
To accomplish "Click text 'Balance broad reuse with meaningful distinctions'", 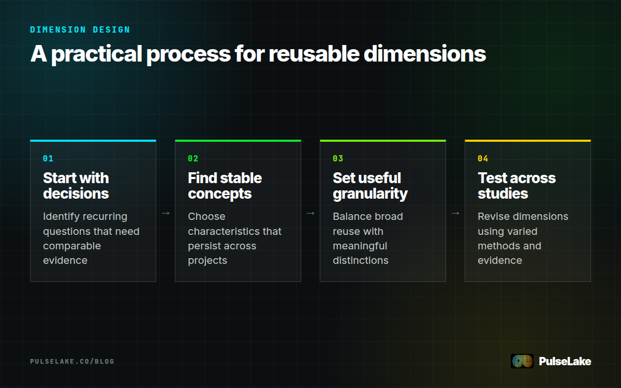I will click(x=368, y=238).
